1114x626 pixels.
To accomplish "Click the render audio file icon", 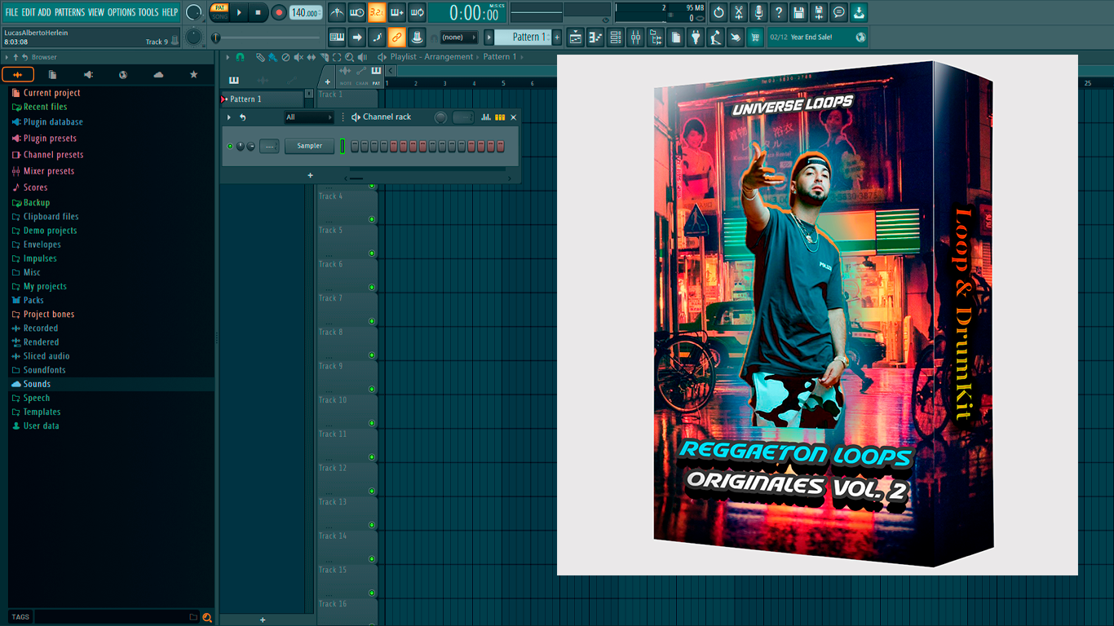I will [819, 13].
